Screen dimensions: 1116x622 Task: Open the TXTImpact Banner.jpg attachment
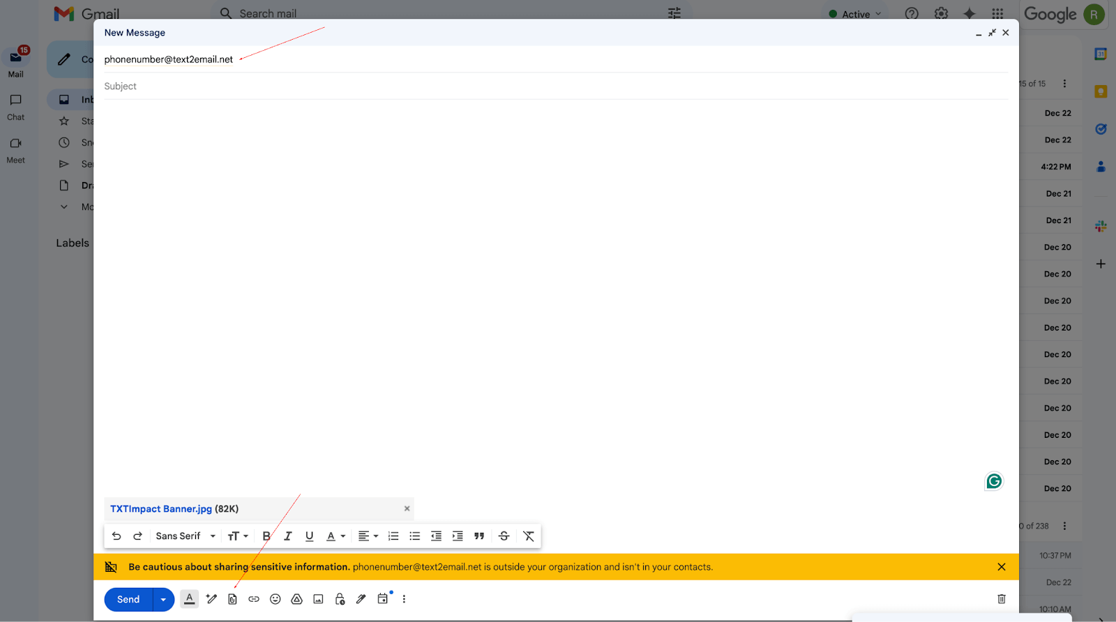tap(161, 509)
